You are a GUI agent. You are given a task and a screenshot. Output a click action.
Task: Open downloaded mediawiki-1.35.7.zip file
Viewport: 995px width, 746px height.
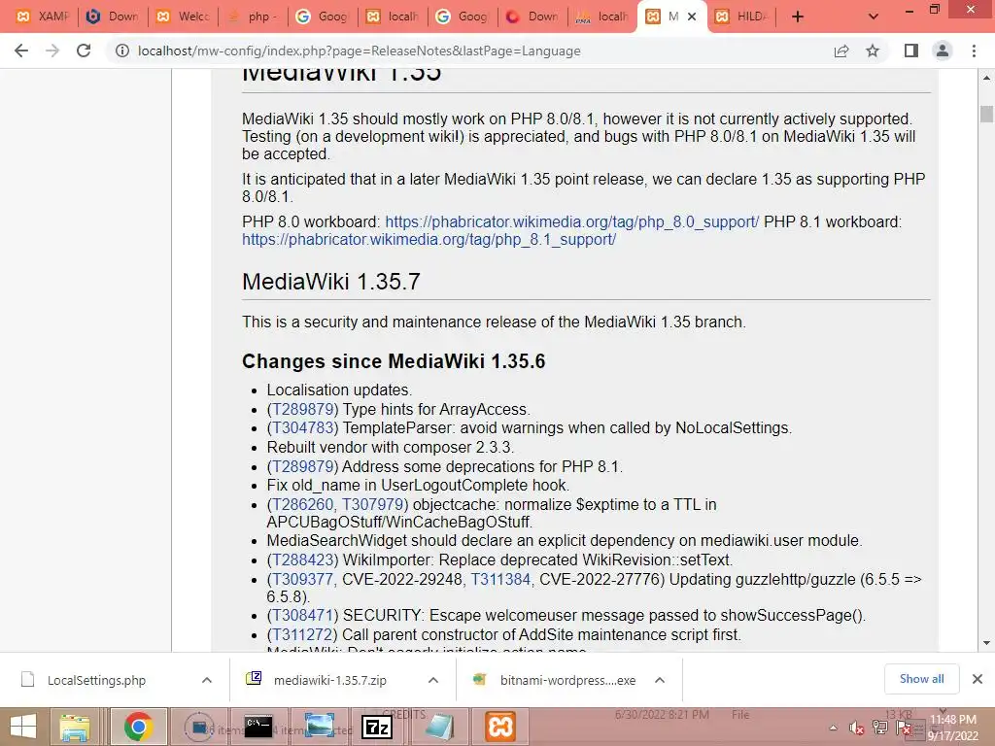(330, 680)
